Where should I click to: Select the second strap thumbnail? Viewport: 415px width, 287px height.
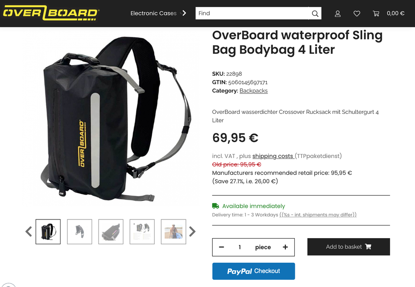[x=80, y=232]
